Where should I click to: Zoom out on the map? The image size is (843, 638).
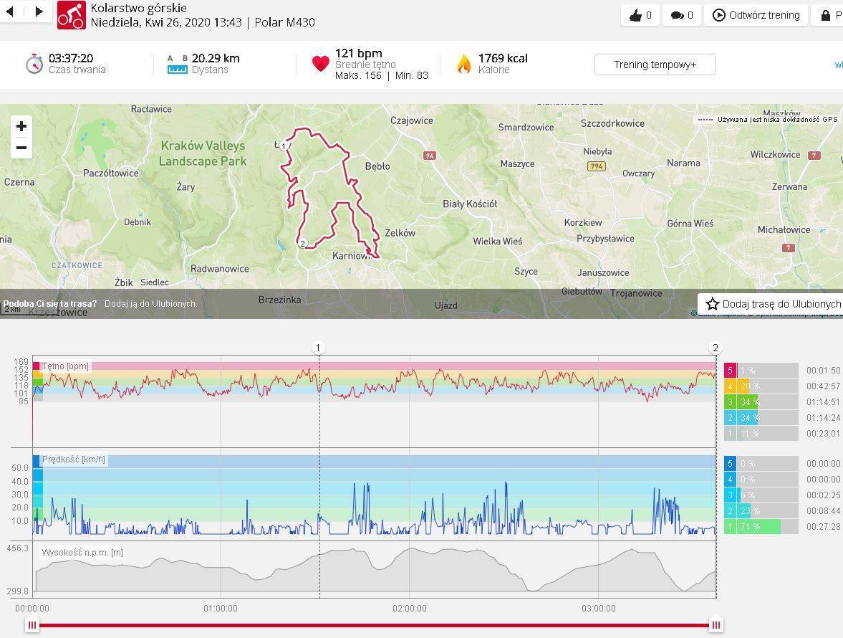pyautogui.click(x=21, y=148)
